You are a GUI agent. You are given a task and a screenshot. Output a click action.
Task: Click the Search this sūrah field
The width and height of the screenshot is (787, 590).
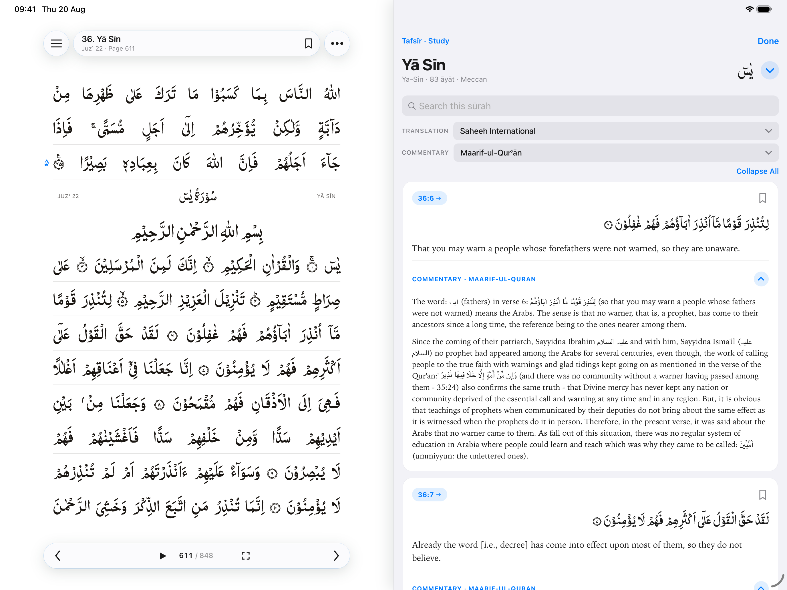coord(590,106)
